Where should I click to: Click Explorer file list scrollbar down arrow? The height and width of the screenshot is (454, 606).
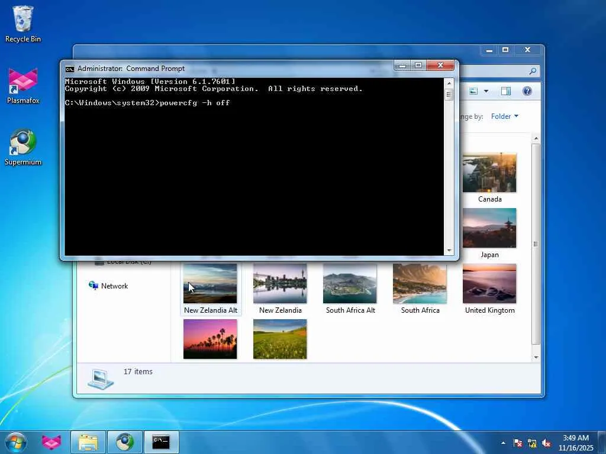point(536,357)
